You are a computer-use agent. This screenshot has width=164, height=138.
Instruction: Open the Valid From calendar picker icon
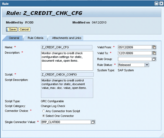pyautogui.click(x=154, y=47)
